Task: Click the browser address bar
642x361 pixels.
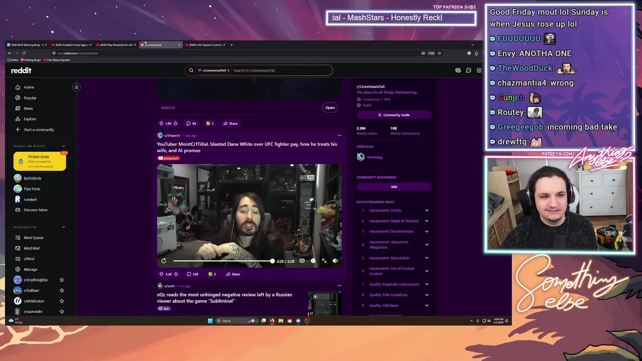Action: [236, 53]
